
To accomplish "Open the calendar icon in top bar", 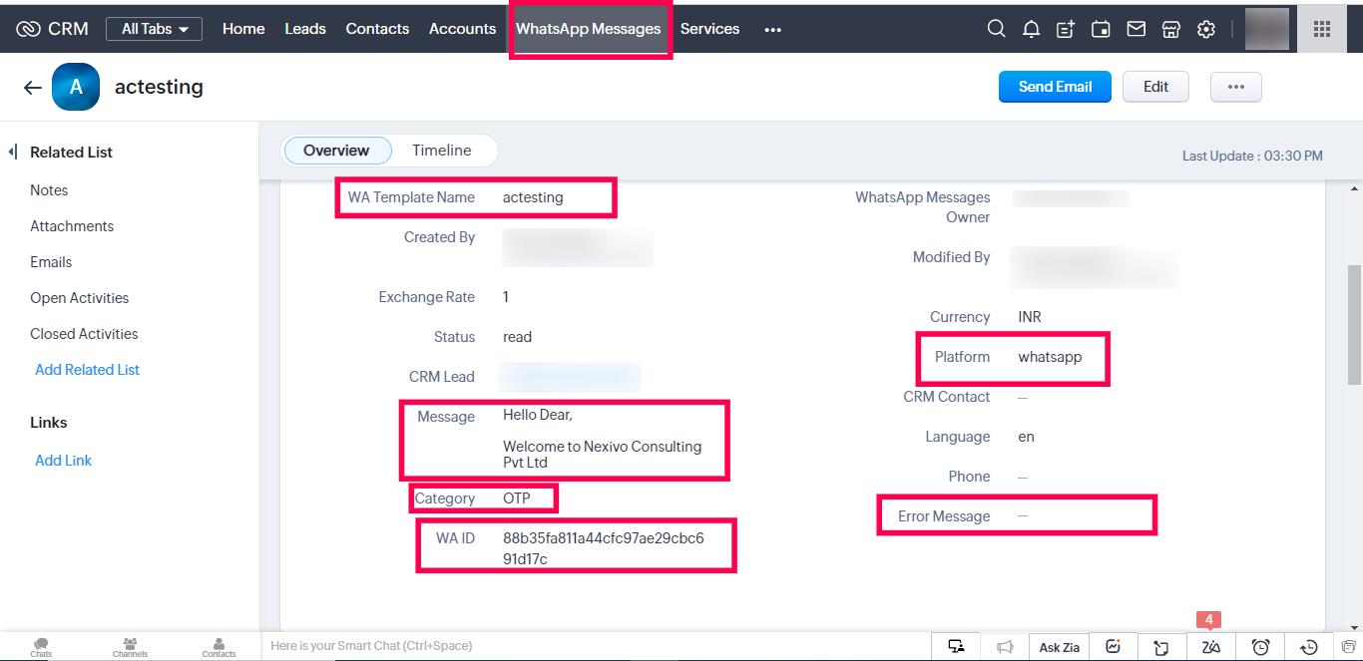I will [1101, 29].
